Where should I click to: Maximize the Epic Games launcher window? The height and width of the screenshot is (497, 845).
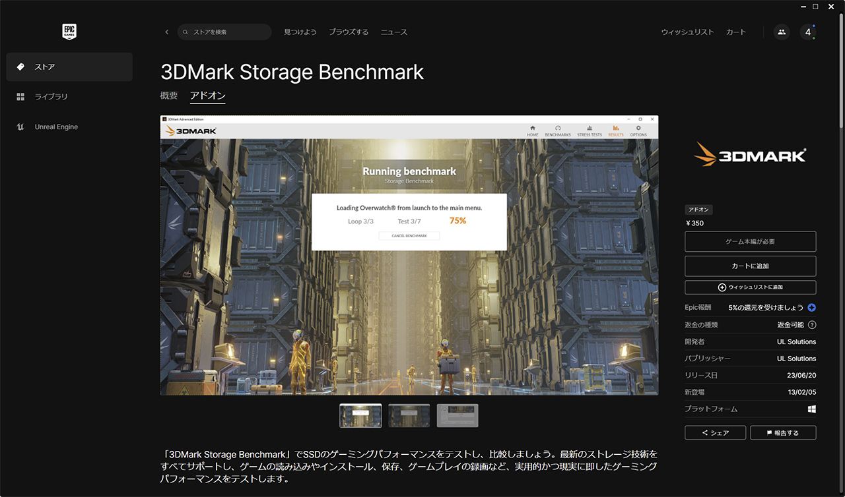coord(816,7)
